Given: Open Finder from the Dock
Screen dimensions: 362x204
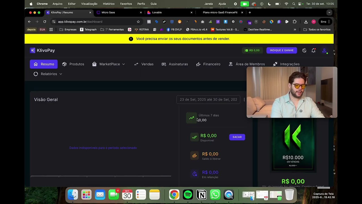Looking at the screenshot, I should coord(73,195).
